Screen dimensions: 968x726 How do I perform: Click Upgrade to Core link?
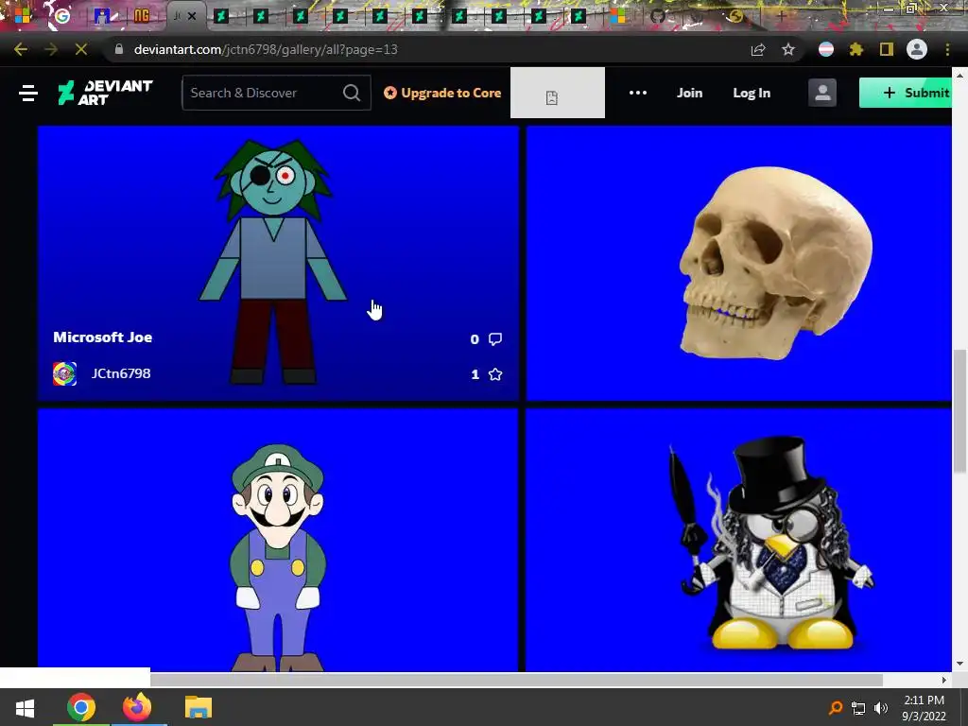click(x=442, y=93)
